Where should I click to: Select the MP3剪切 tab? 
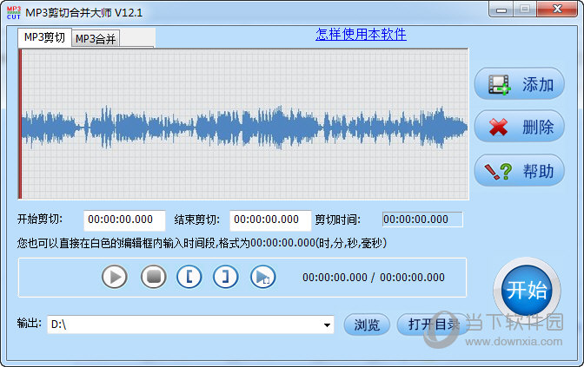click(x=44, y=37)
